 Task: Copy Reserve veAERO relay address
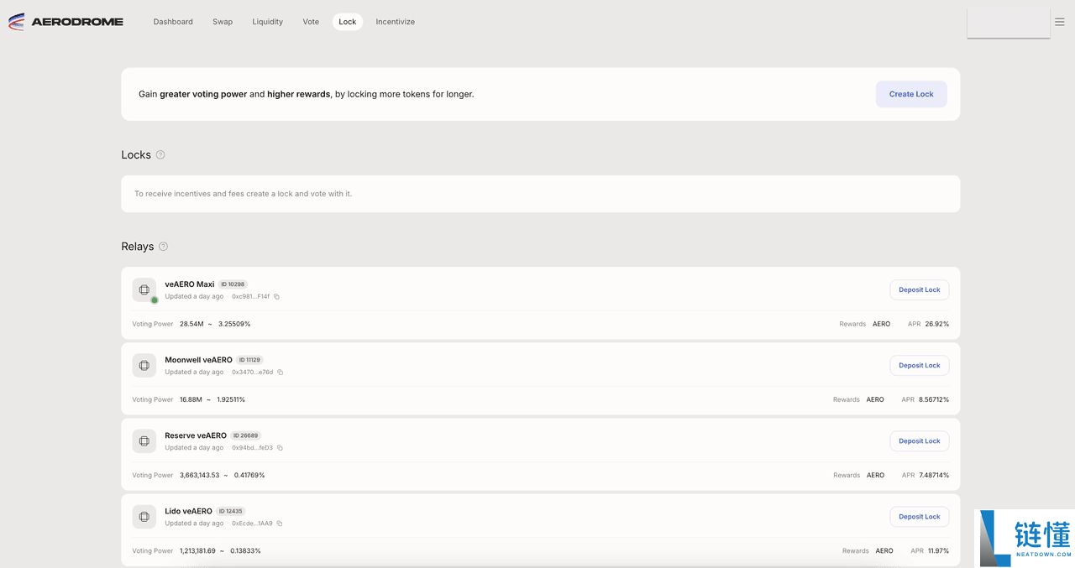(281, 448)
